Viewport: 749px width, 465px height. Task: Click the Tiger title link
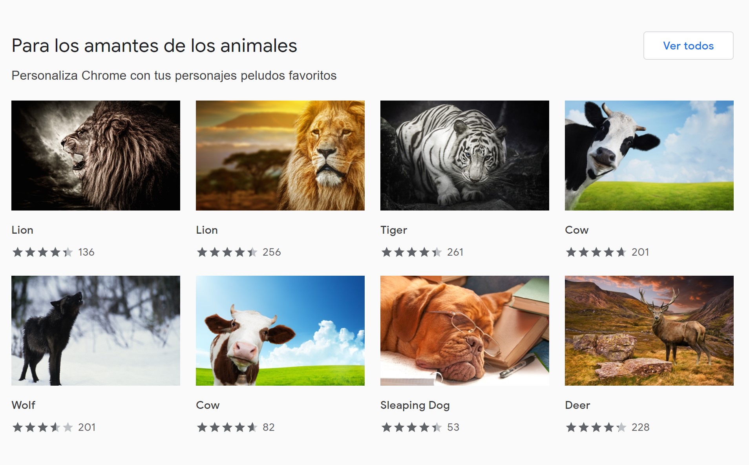tap(394, 230)
